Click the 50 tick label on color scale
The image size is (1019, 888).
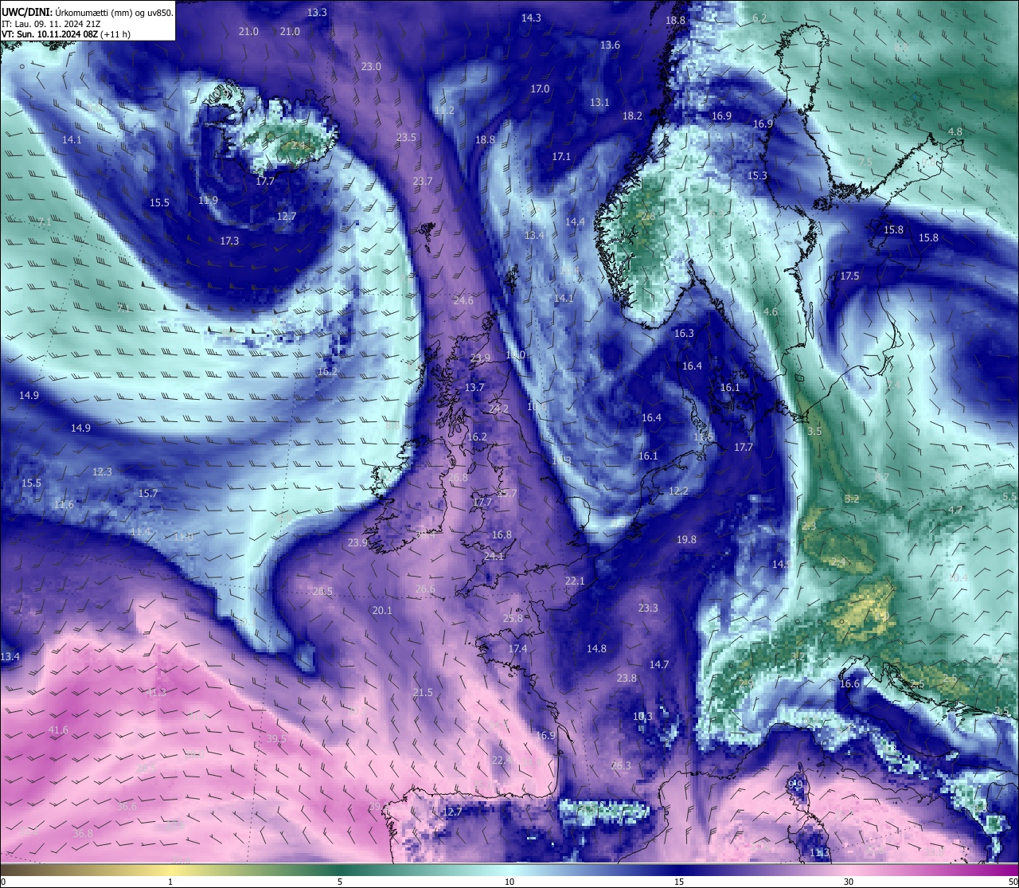(1013, 882)
